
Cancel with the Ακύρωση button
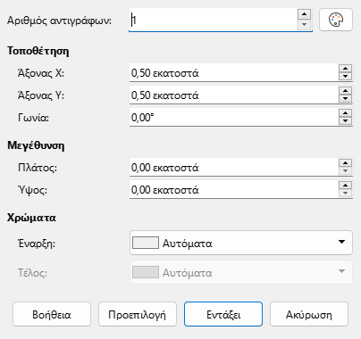coord(309,314)
